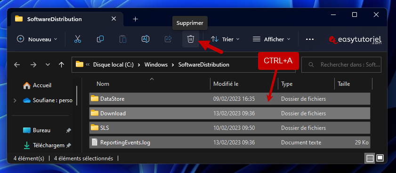Click the chevron after Disque local (C:)
The height and width of the screenshot is (173, 396).
coord(139,65)
